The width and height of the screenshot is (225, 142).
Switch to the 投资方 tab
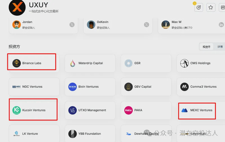(x=206, y=47)
